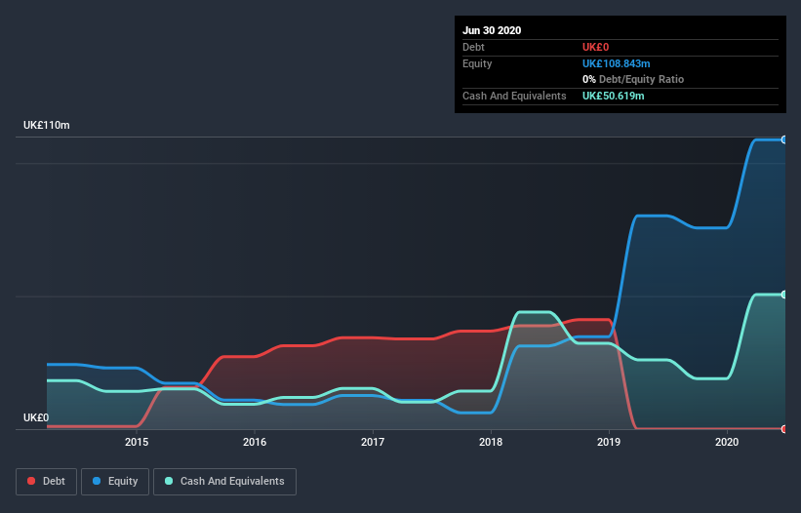Click the 2015 x-axis label
Viewport: 801px width, 513px height.
click(137, 442)
